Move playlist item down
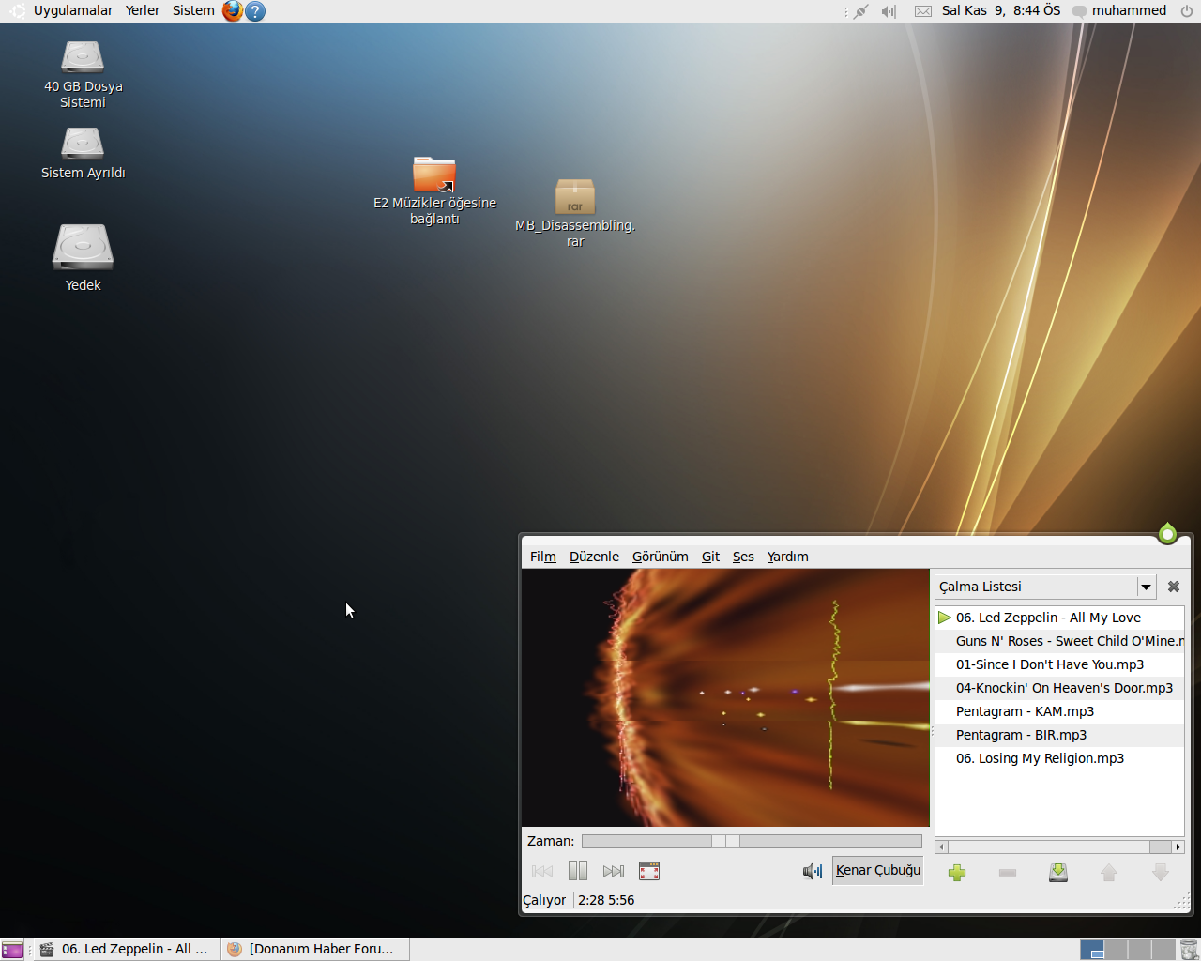Image resolution: width=1201 pixels, height=961 pixels. (1161, 873)
